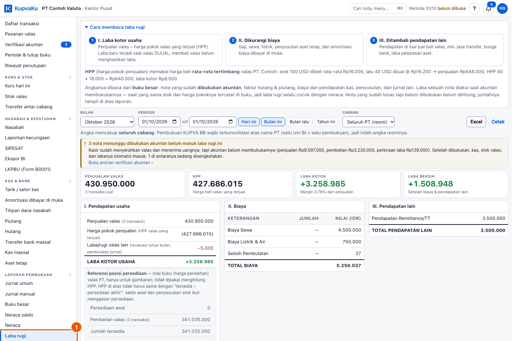
Task: Go to Verifikasi akuntan menu item
Action: click(38, 44)
